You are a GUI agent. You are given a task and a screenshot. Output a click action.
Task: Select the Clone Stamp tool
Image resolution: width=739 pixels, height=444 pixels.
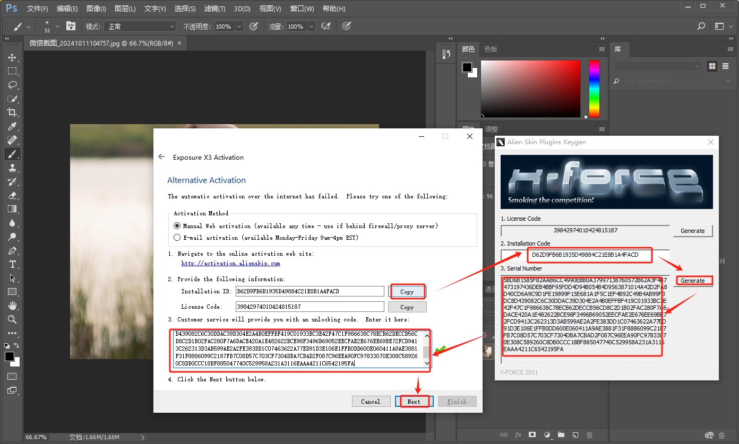coord(12,168)
